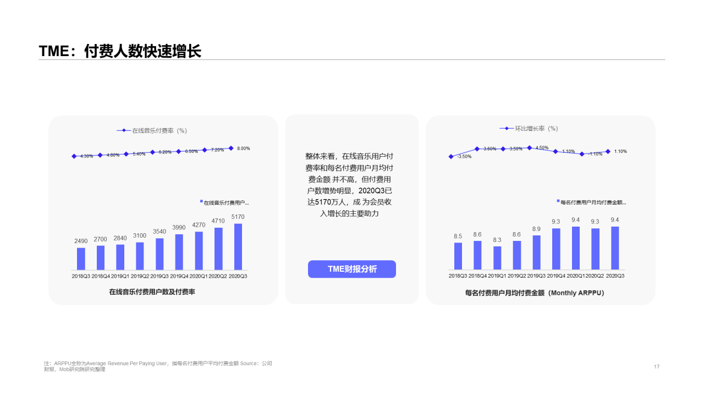Select the 4.50% growth rate label
The width and height of the screenshot is (704, 396).
(x=542, y=147)
